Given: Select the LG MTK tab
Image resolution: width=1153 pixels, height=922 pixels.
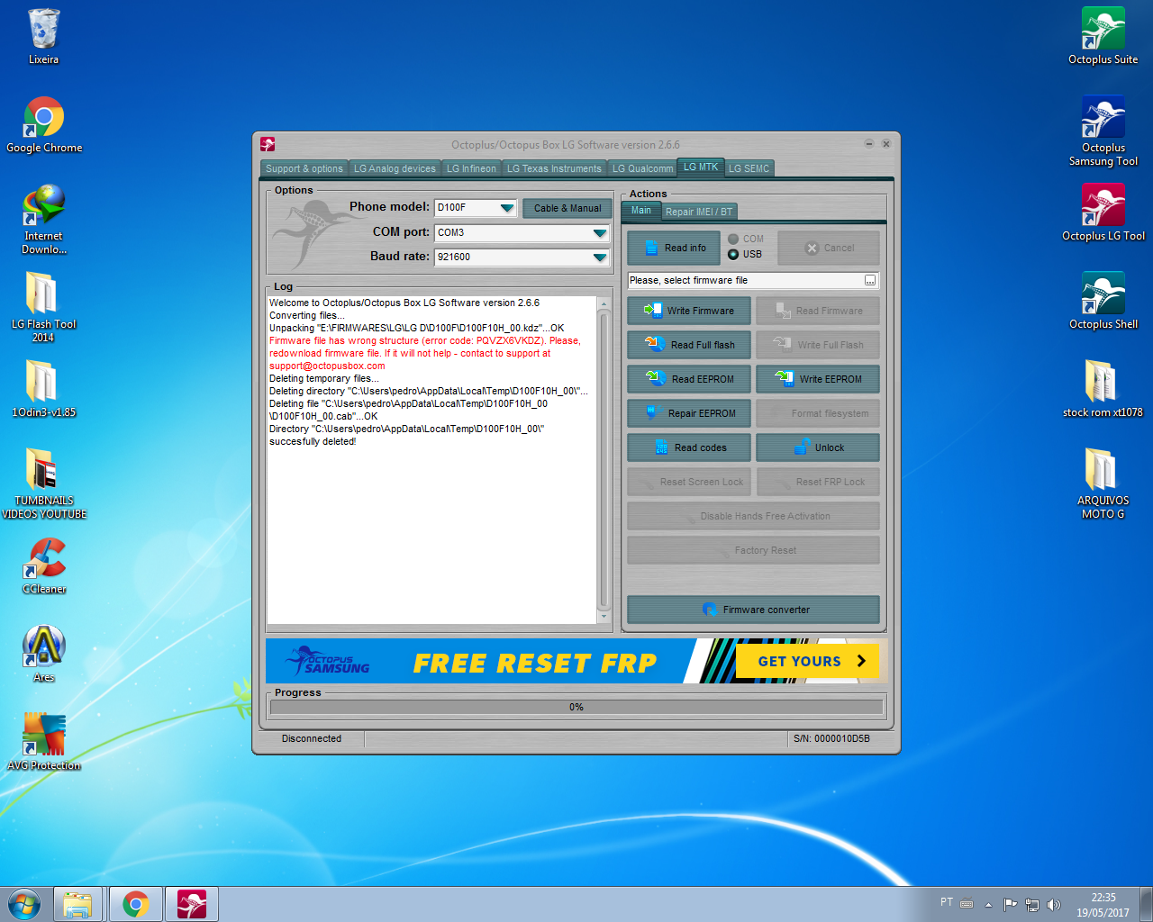Looking at the screenshot, I should tap(701, 167).
